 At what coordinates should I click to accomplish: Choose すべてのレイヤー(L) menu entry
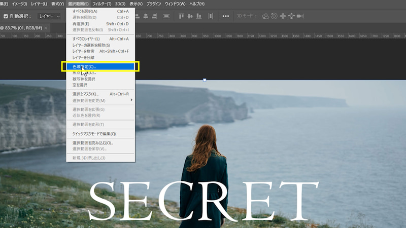[100, 39]
